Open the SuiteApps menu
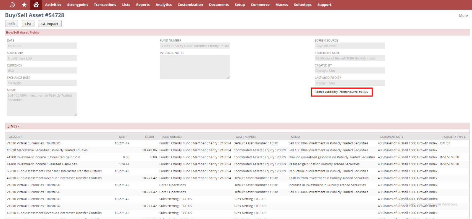 (x=302, y=5)
